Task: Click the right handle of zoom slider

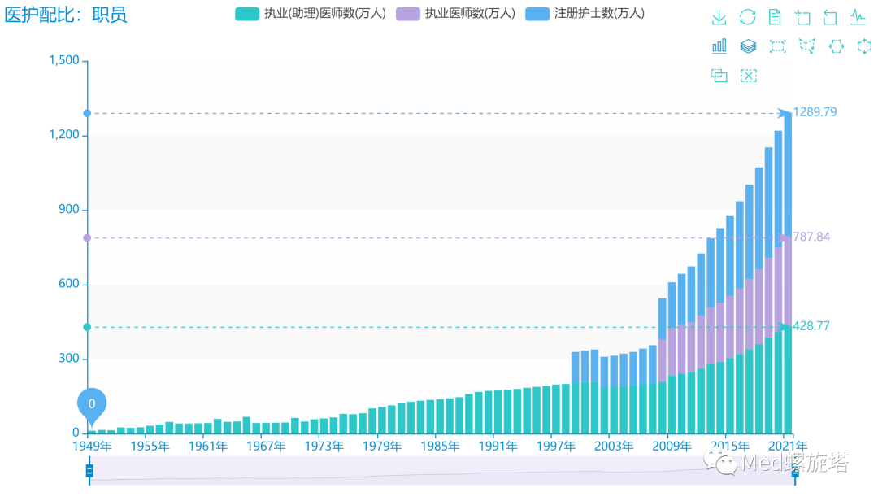Action: coord(795,471)
